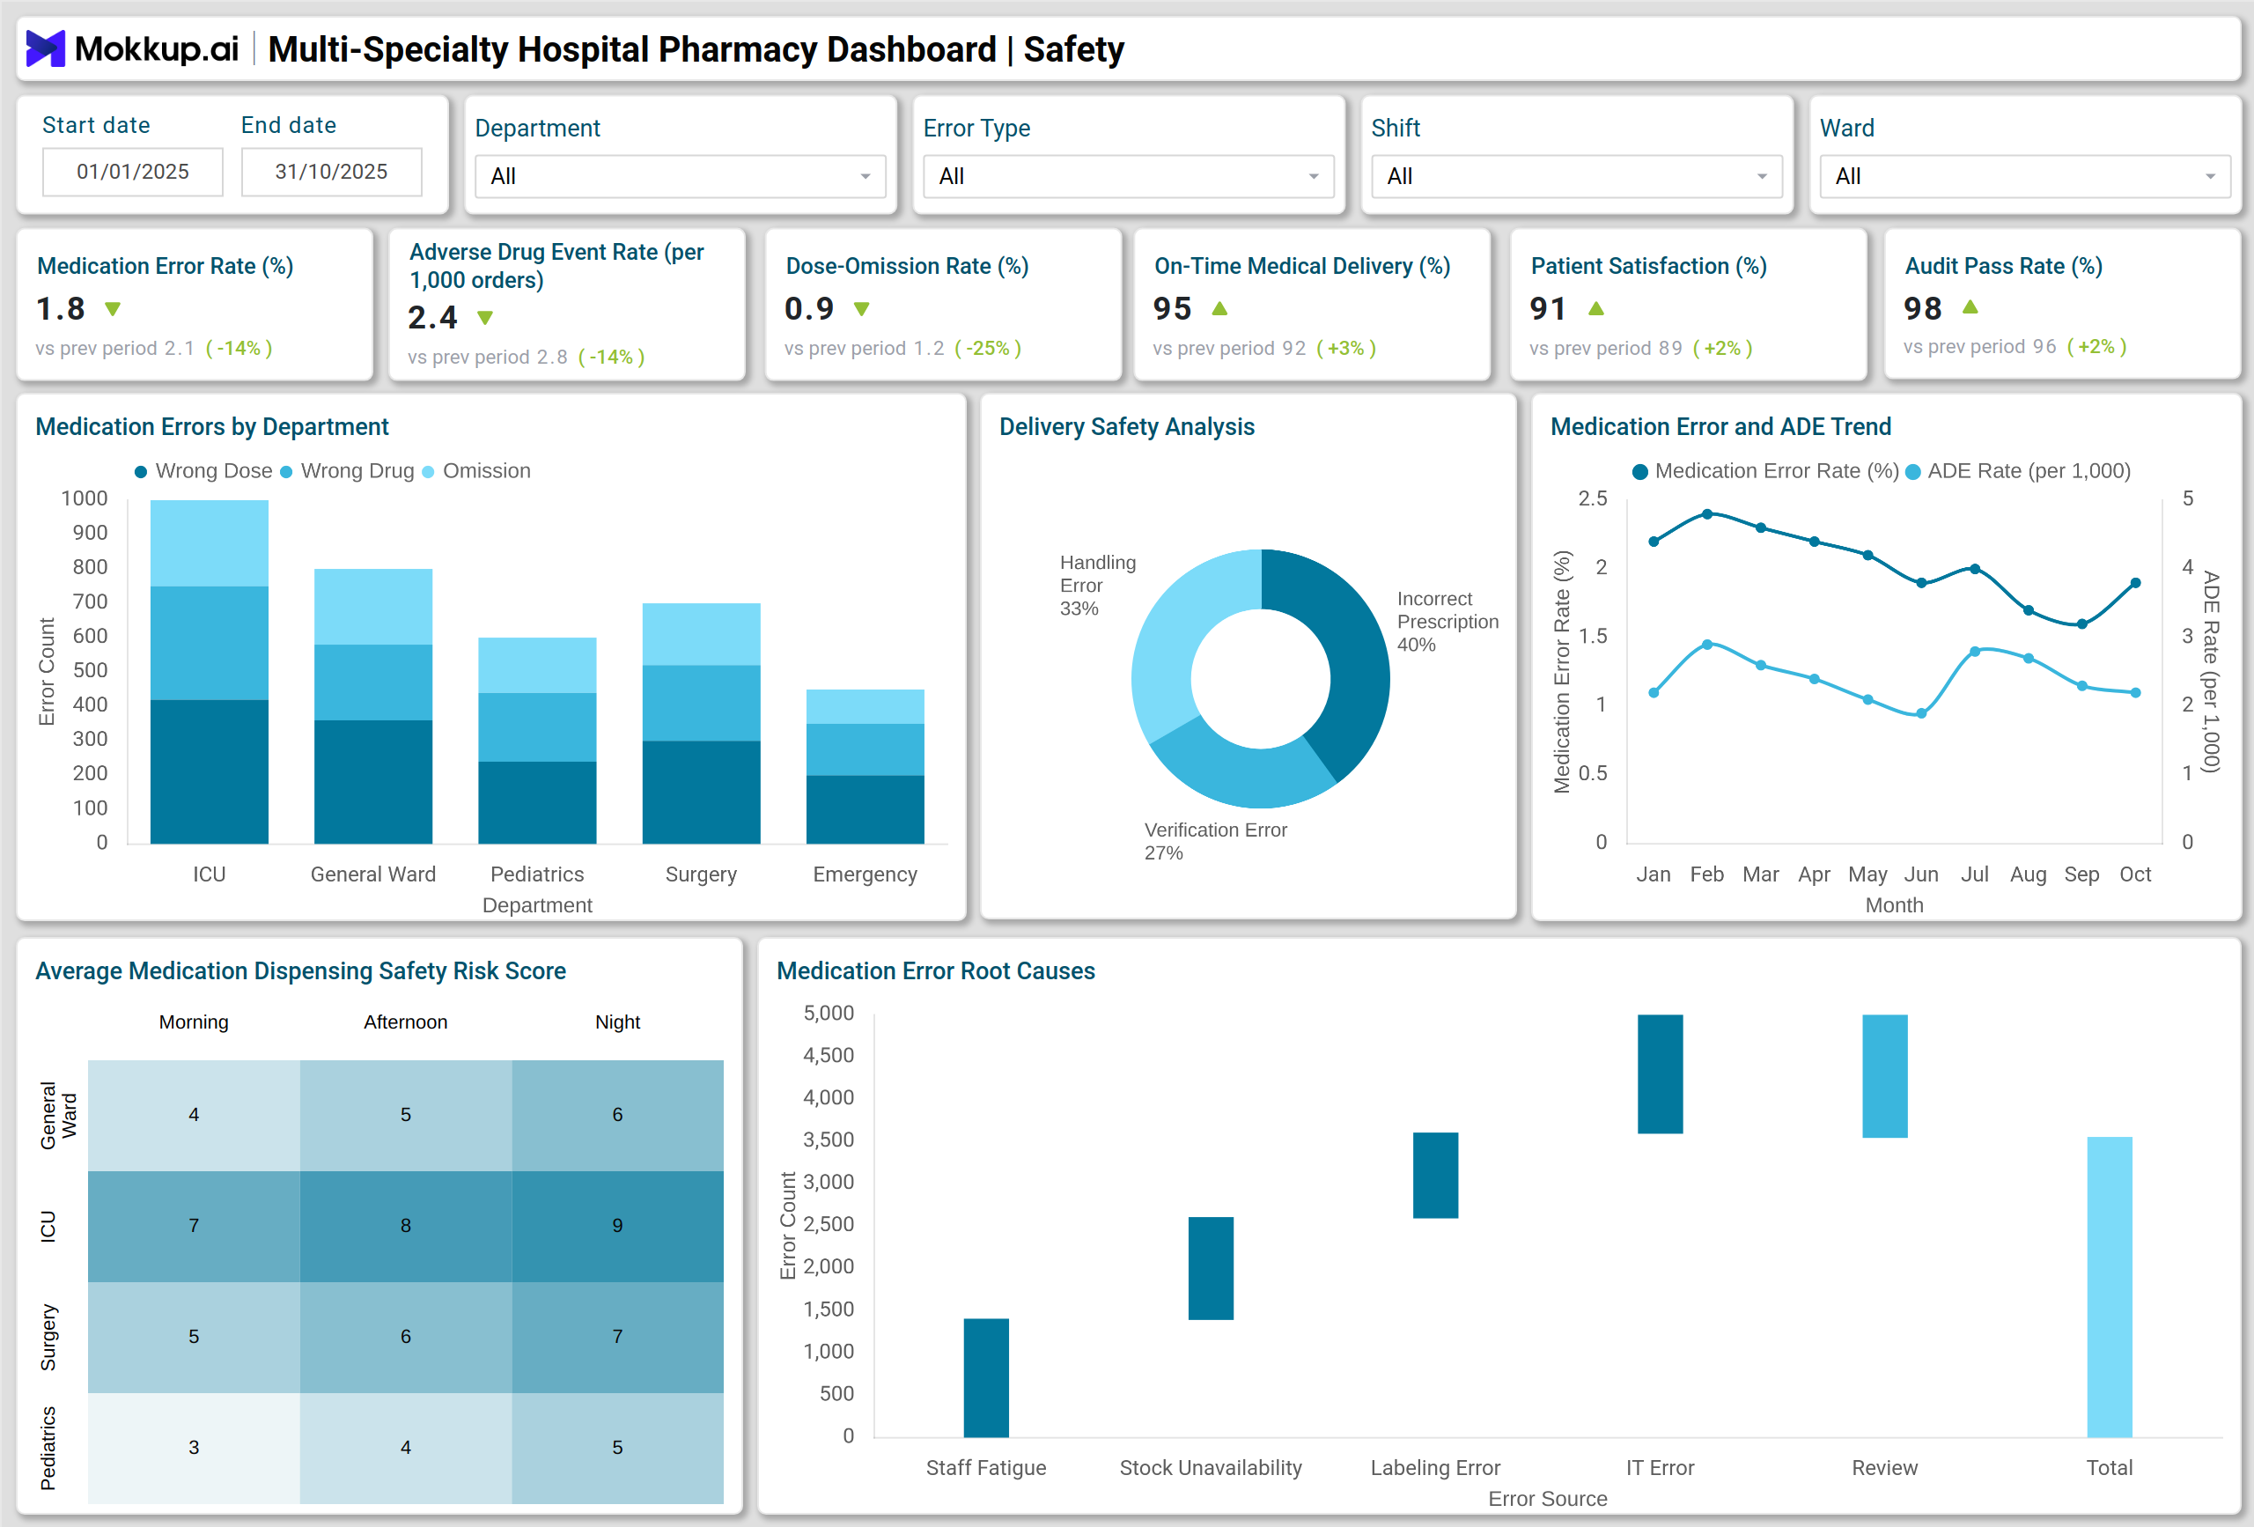Open the Department filter dropdown

point(681,177)
